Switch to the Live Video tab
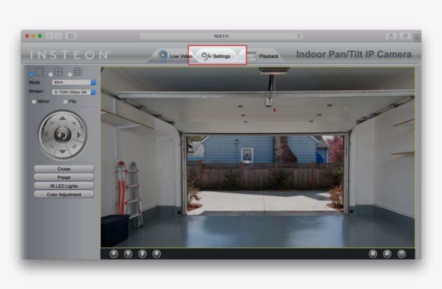 coord(175,56)
